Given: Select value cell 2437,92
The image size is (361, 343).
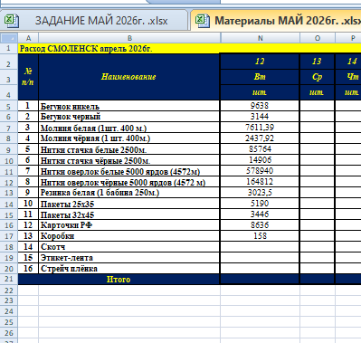Looking at the screenshot, I should (x=260, y=138).
